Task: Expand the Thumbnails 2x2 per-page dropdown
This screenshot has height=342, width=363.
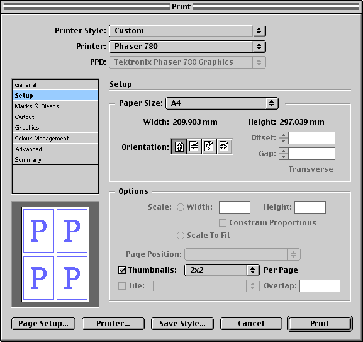Action: pyautogui.click(x=222, y=270)
